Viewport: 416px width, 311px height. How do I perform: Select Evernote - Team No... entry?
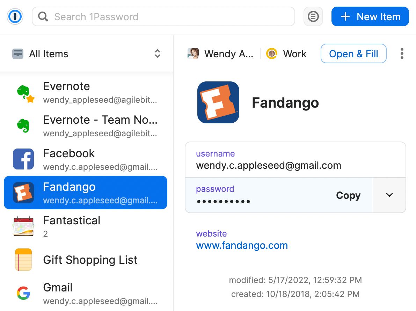(x=86, y=126)
